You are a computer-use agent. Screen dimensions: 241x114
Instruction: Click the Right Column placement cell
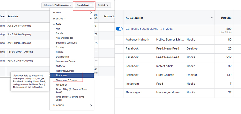[165, 75]
